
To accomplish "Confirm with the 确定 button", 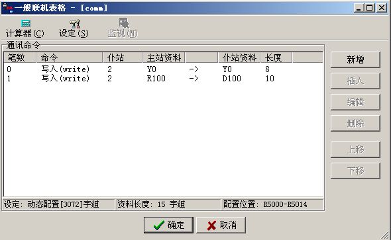I will coord(168,225).
